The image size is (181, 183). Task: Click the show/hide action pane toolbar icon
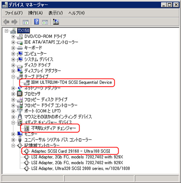[45, 22]
